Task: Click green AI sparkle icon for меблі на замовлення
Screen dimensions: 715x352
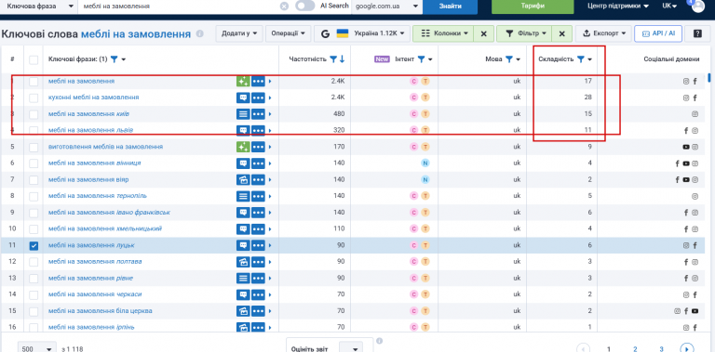Action: point(243,82)
